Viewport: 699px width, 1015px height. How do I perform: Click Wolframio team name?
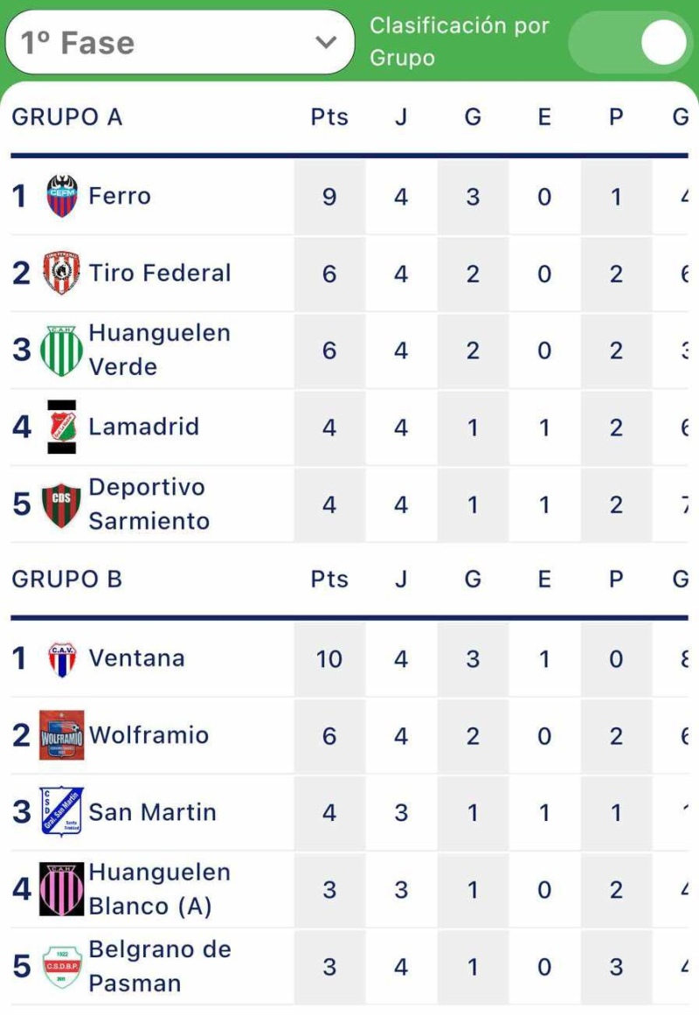(x=149, y=735)
